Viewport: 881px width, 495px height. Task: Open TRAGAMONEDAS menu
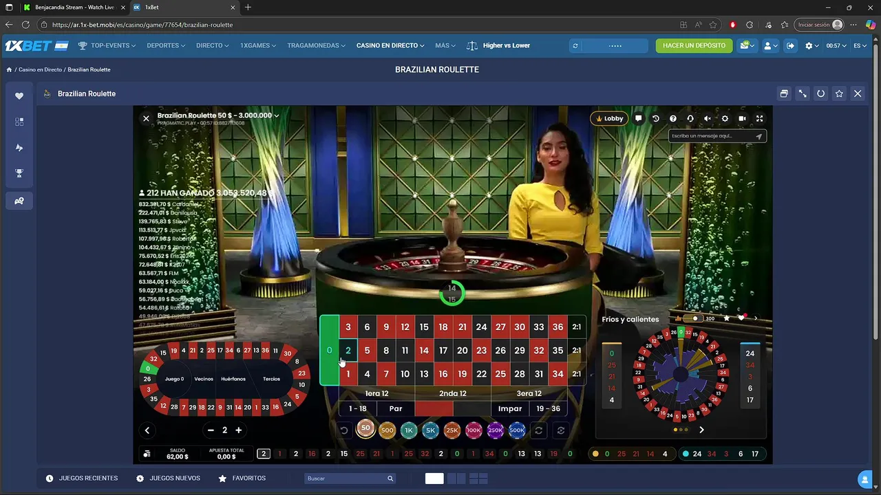[317, 45]
